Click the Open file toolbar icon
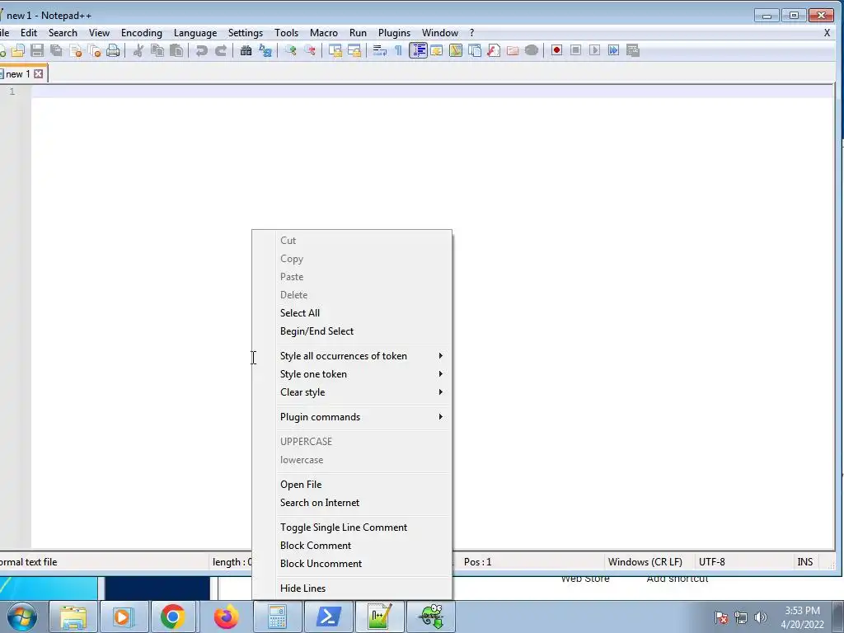The height and width of the screenshot is (633, 844). pos(18,50)
